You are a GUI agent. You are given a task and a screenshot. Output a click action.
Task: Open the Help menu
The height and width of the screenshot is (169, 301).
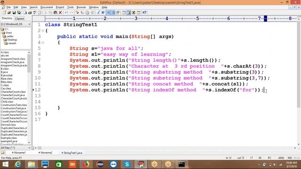[x=104, y=8]
